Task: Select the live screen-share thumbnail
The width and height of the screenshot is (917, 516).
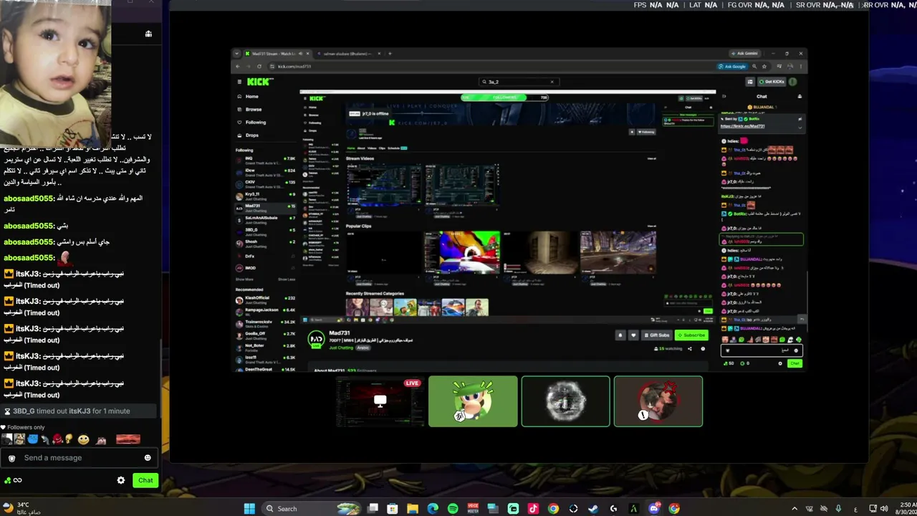Action: [x=380, y=401]
